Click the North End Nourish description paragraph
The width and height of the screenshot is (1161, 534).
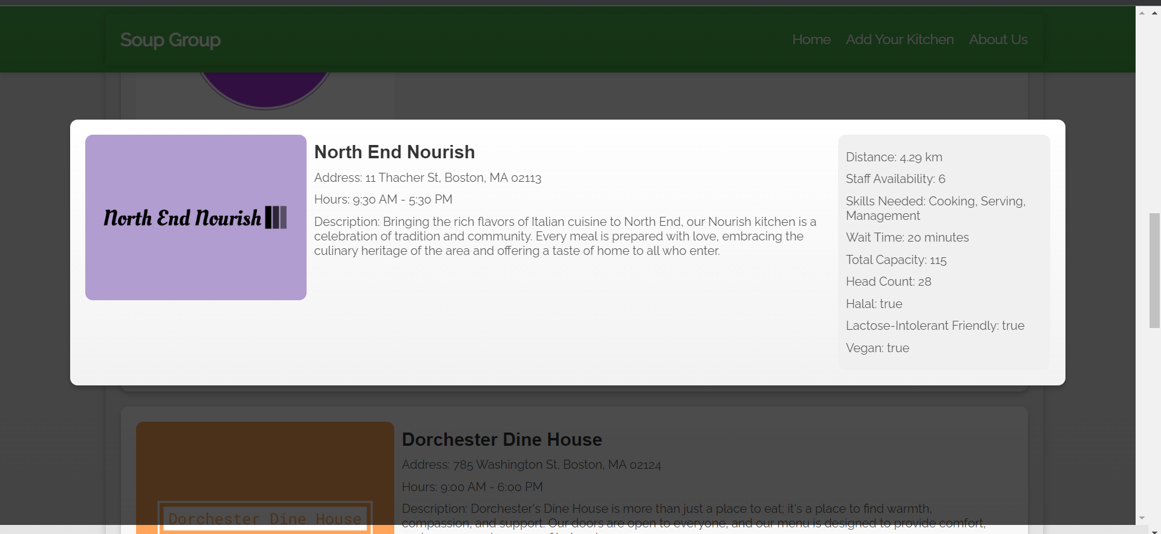point(565,236)
